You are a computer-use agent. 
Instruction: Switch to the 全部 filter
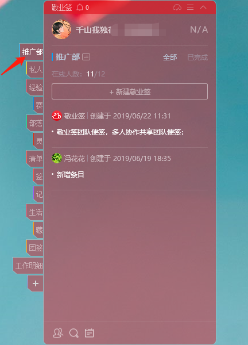[x=170, y=57]
